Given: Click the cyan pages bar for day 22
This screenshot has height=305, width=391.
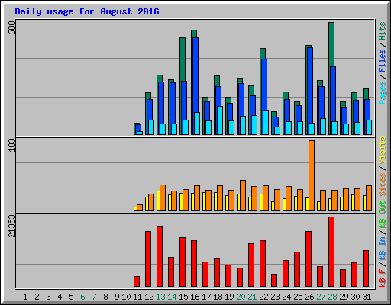Looking at the screenshot, I should pos(266,122).
